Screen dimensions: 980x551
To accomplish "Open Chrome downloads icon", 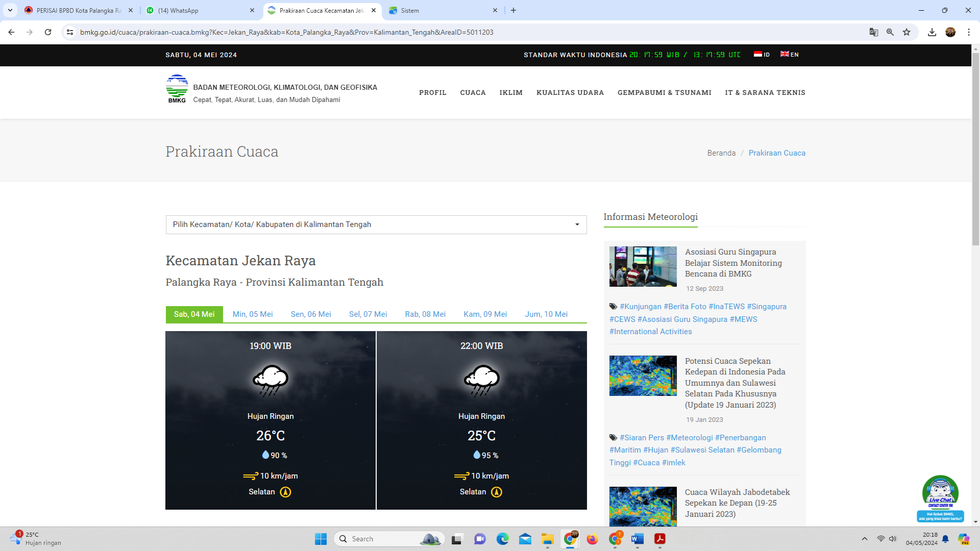I will (x=932, y=32).
